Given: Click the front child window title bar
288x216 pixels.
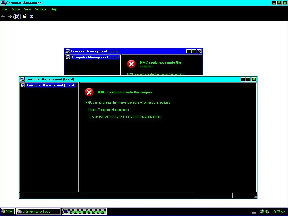Looking at the screenshot, I should click(138, 79).
